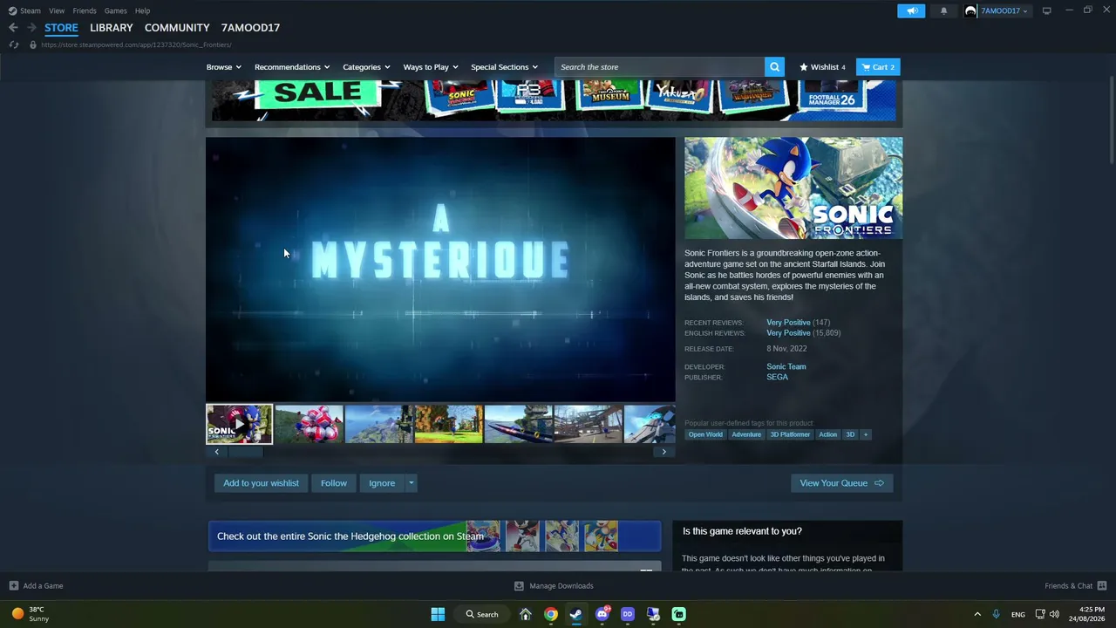
Task: Follow Sonic Frontiers
Action: point(333,483)
